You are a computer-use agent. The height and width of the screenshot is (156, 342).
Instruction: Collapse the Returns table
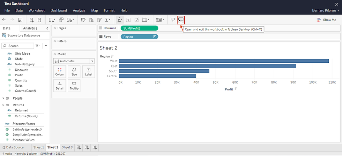pos(3,105)
